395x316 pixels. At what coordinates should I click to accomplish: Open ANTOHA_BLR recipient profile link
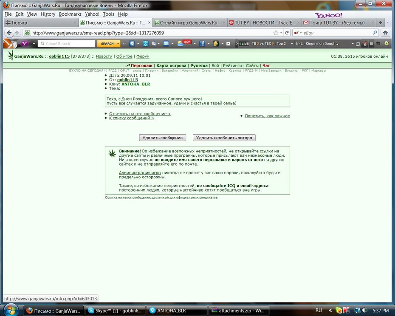(x=136, y=84)
